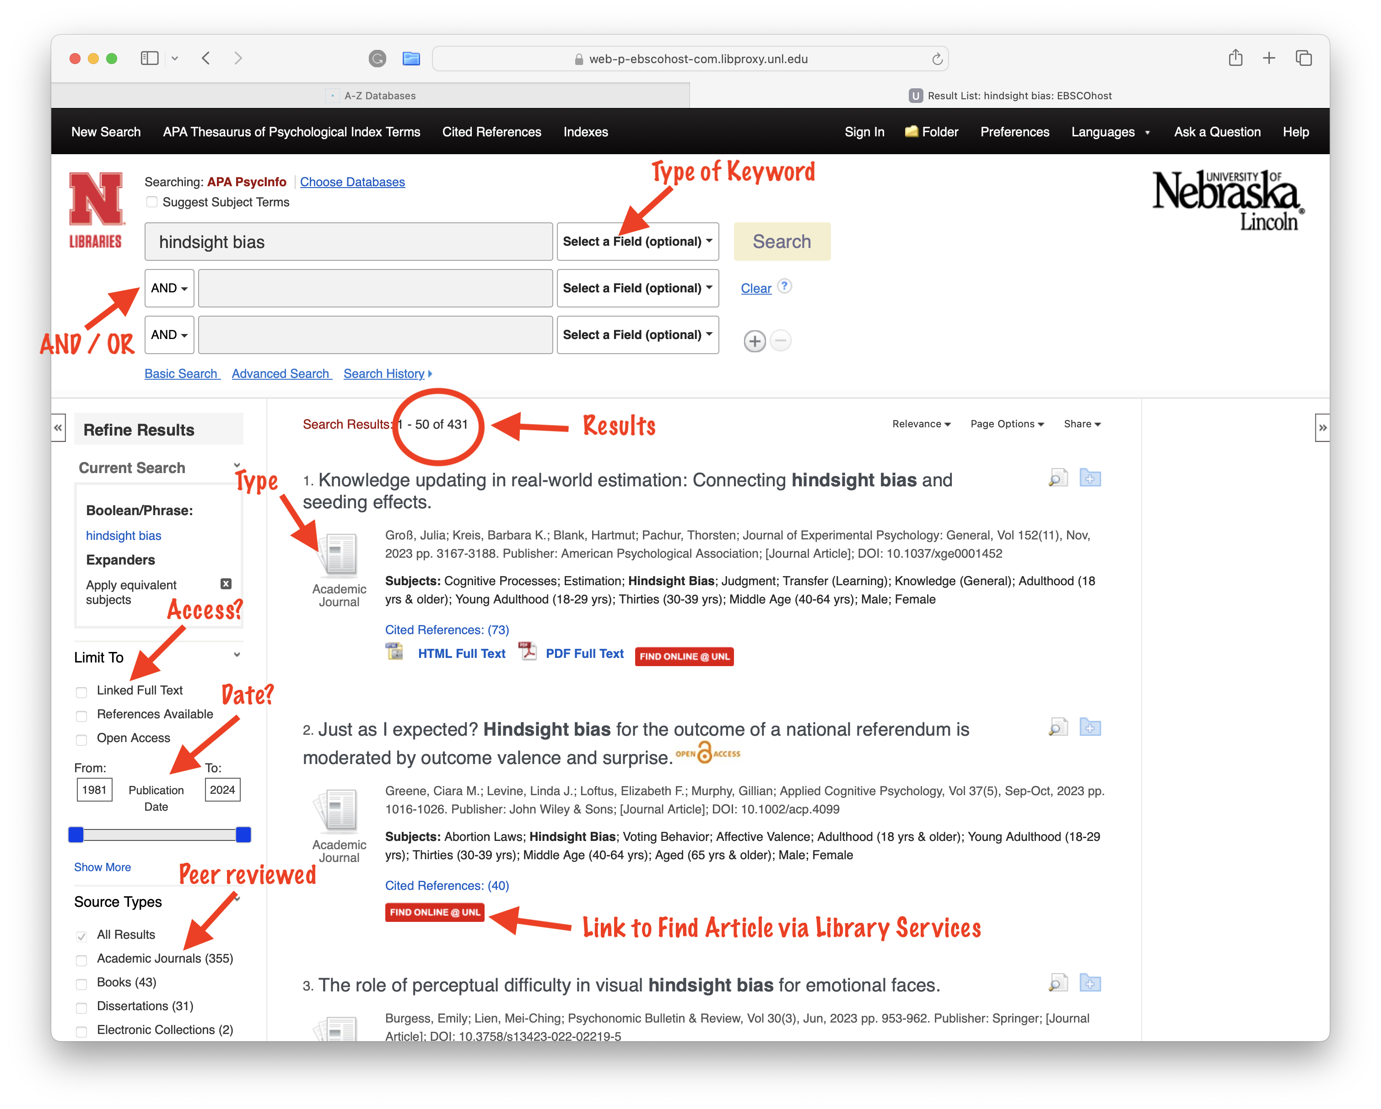1381x1109 pixels.
Task: Open the PDF Full Text icon
Action: click(x=528, y=652)
